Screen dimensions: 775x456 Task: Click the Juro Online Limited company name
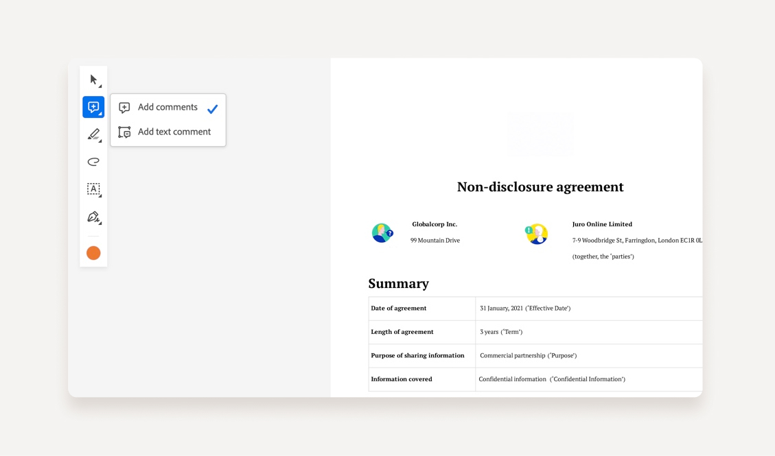point(602,224)
